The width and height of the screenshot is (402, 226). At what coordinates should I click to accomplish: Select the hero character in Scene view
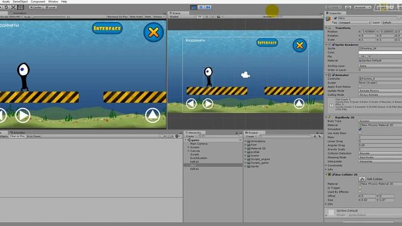pos(209,77)
